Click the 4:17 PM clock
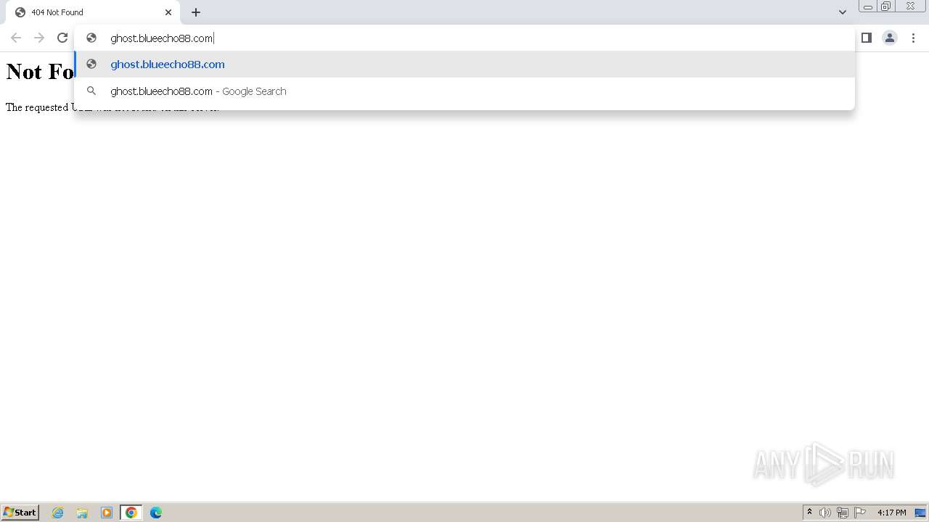This screenshot has height=522, width=929. [x=891, y=513]
